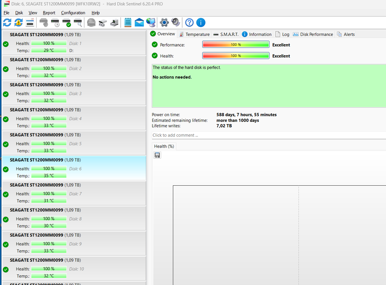
Task: Click the Health 100 % bar in Overview
Action: coord(236,56)
